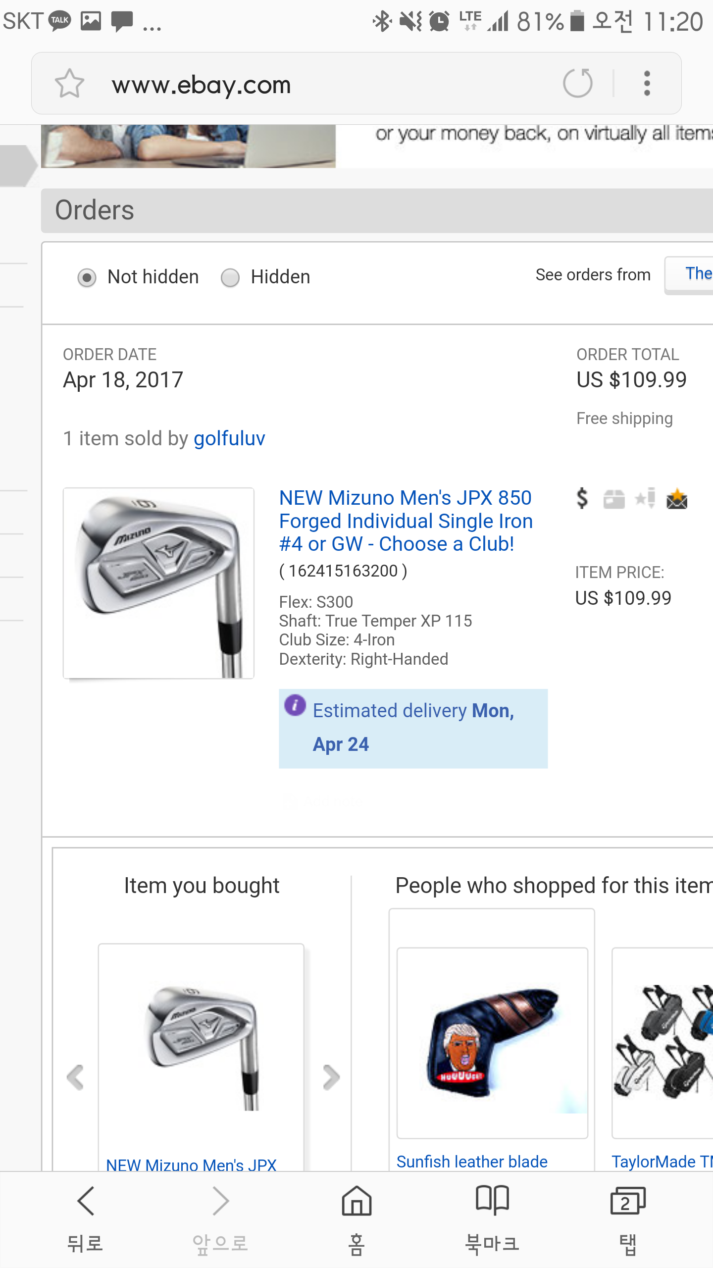
Task: Open seller golfuluv profile link
Action: (229, 439)
